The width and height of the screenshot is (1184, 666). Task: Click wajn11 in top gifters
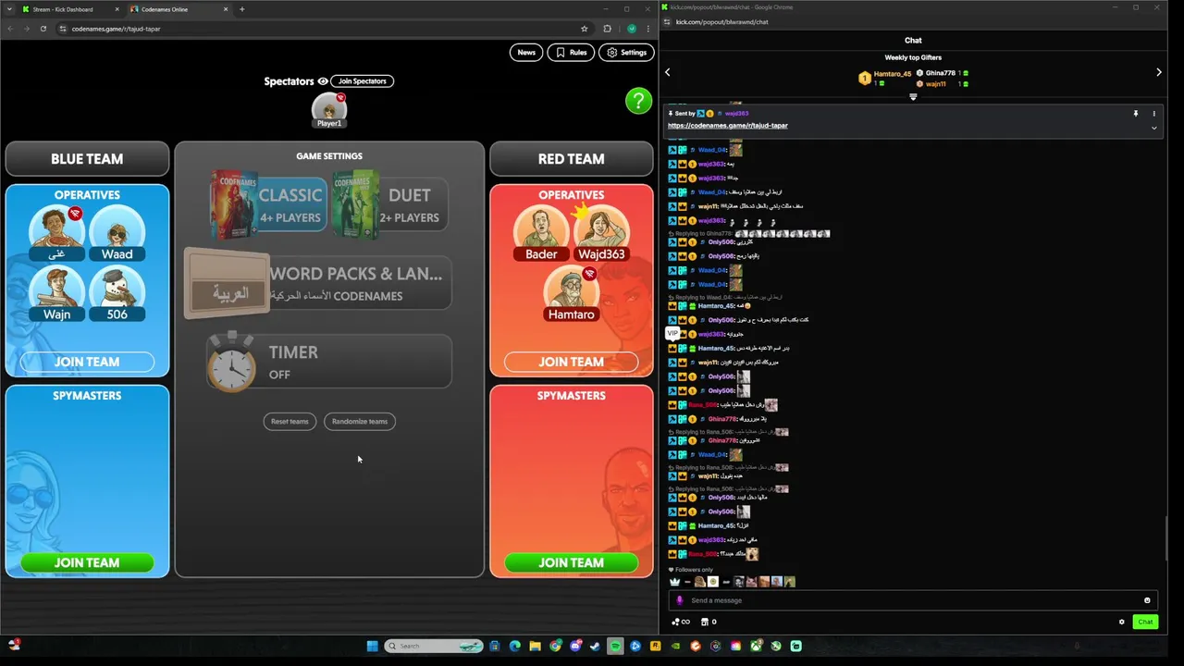click(x=936, y=84)
